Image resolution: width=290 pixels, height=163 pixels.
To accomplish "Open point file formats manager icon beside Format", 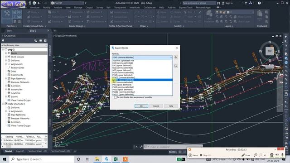I will pyautogui.click(x=176, y=58).
